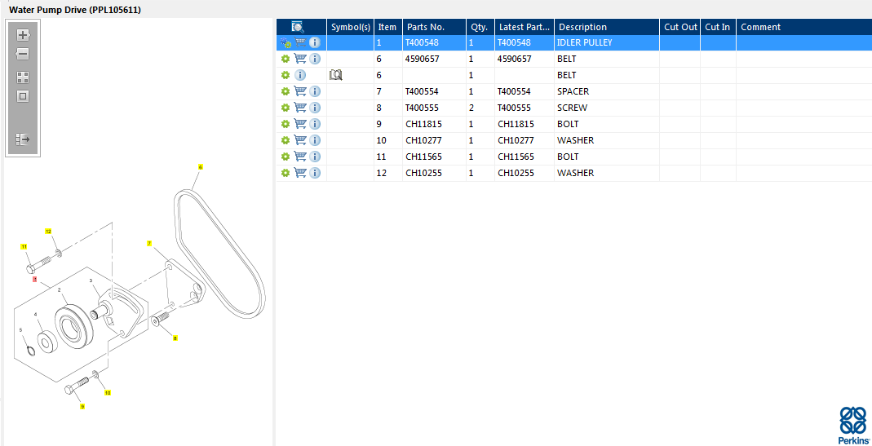Click the SPACER description cell
The image size is (872, 446).
click(x=607, y=91)
